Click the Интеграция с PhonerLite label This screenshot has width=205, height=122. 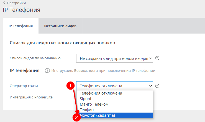(x=31, y=97)
